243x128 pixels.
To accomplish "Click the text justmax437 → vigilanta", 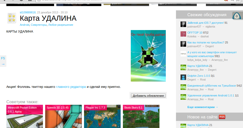I will pos(201,27).
